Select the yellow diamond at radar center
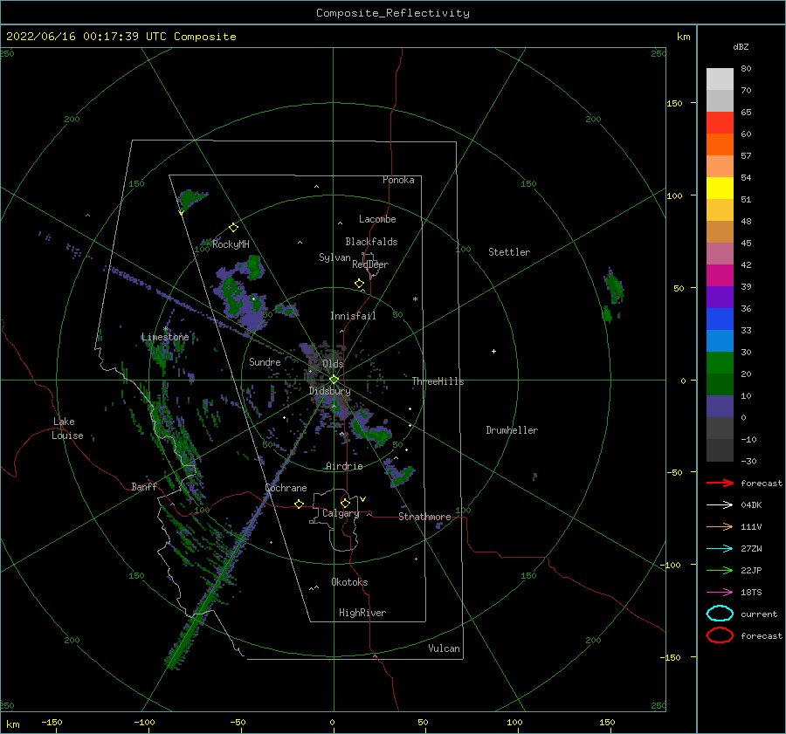The width and height of the screenshot is (786, 734). (334, 380)
